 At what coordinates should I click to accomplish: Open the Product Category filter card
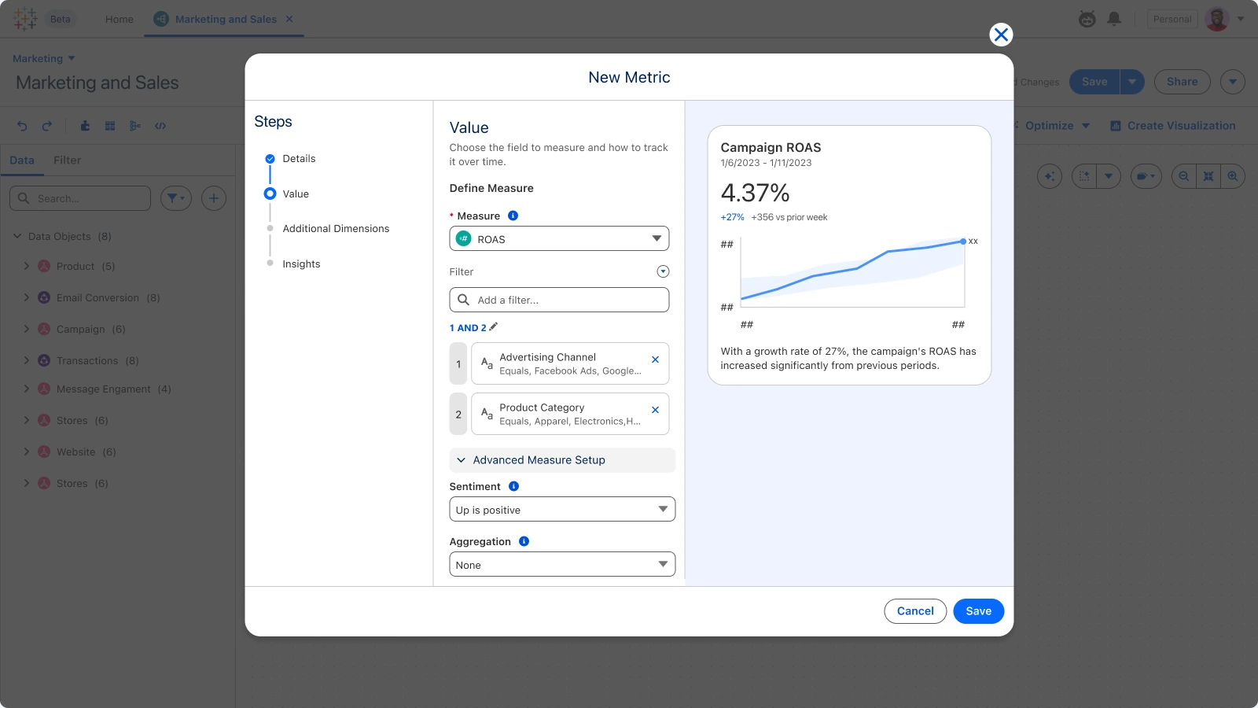[x=570, y=414]
